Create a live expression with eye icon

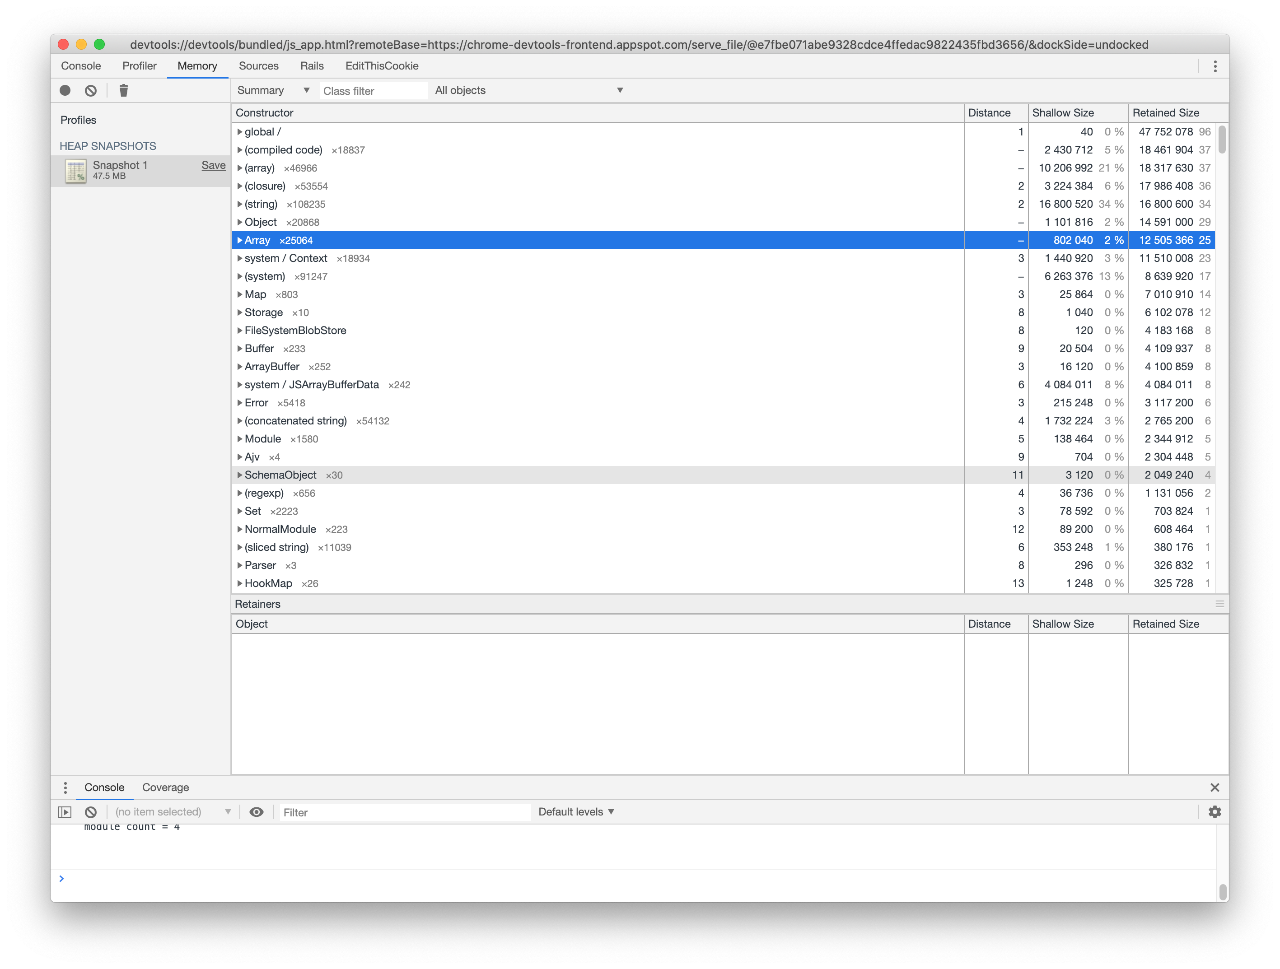coord(257,812)
